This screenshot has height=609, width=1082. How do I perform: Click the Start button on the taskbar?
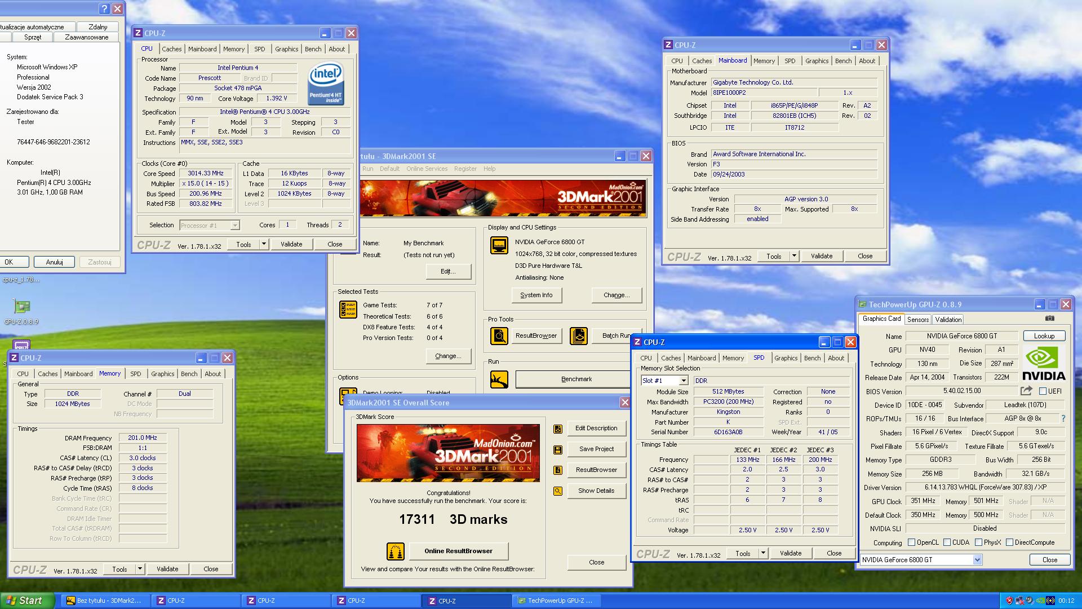click(x=28, y=601)
